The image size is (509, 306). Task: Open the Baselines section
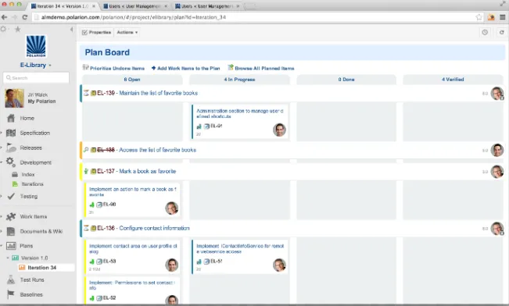(x=31, y=294)
